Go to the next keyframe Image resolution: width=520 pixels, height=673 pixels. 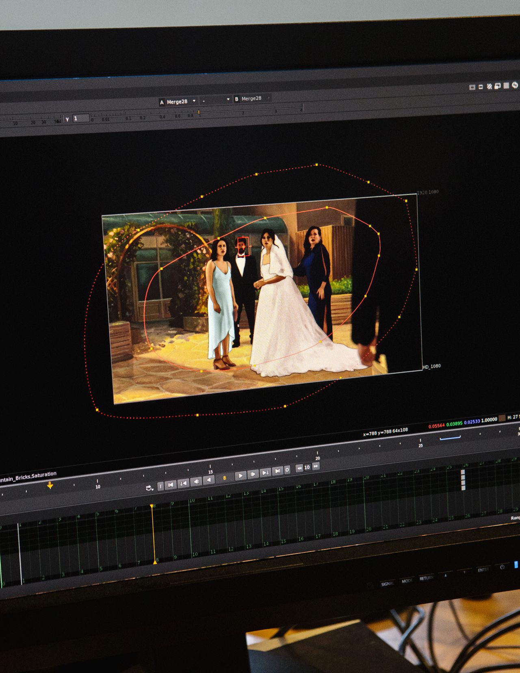click(x=265, y=472)
